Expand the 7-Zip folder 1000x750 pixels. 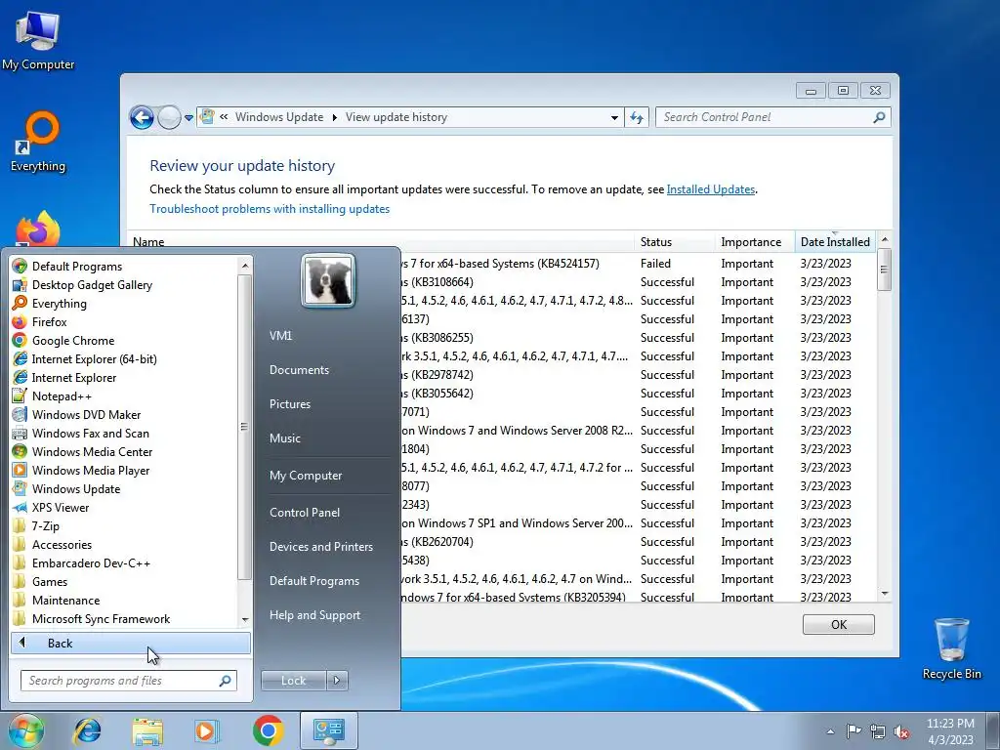click(x=45, y=526)
